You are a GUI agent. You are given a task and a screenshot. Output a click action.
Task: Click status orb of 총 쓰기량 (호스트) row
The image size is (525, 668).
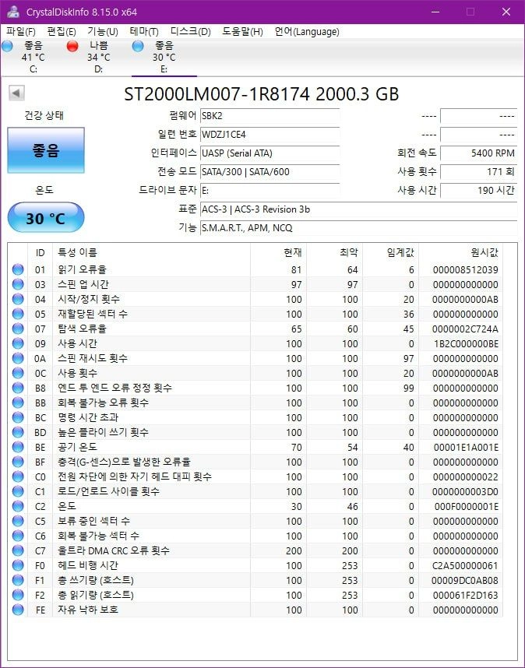coord(18,580)
